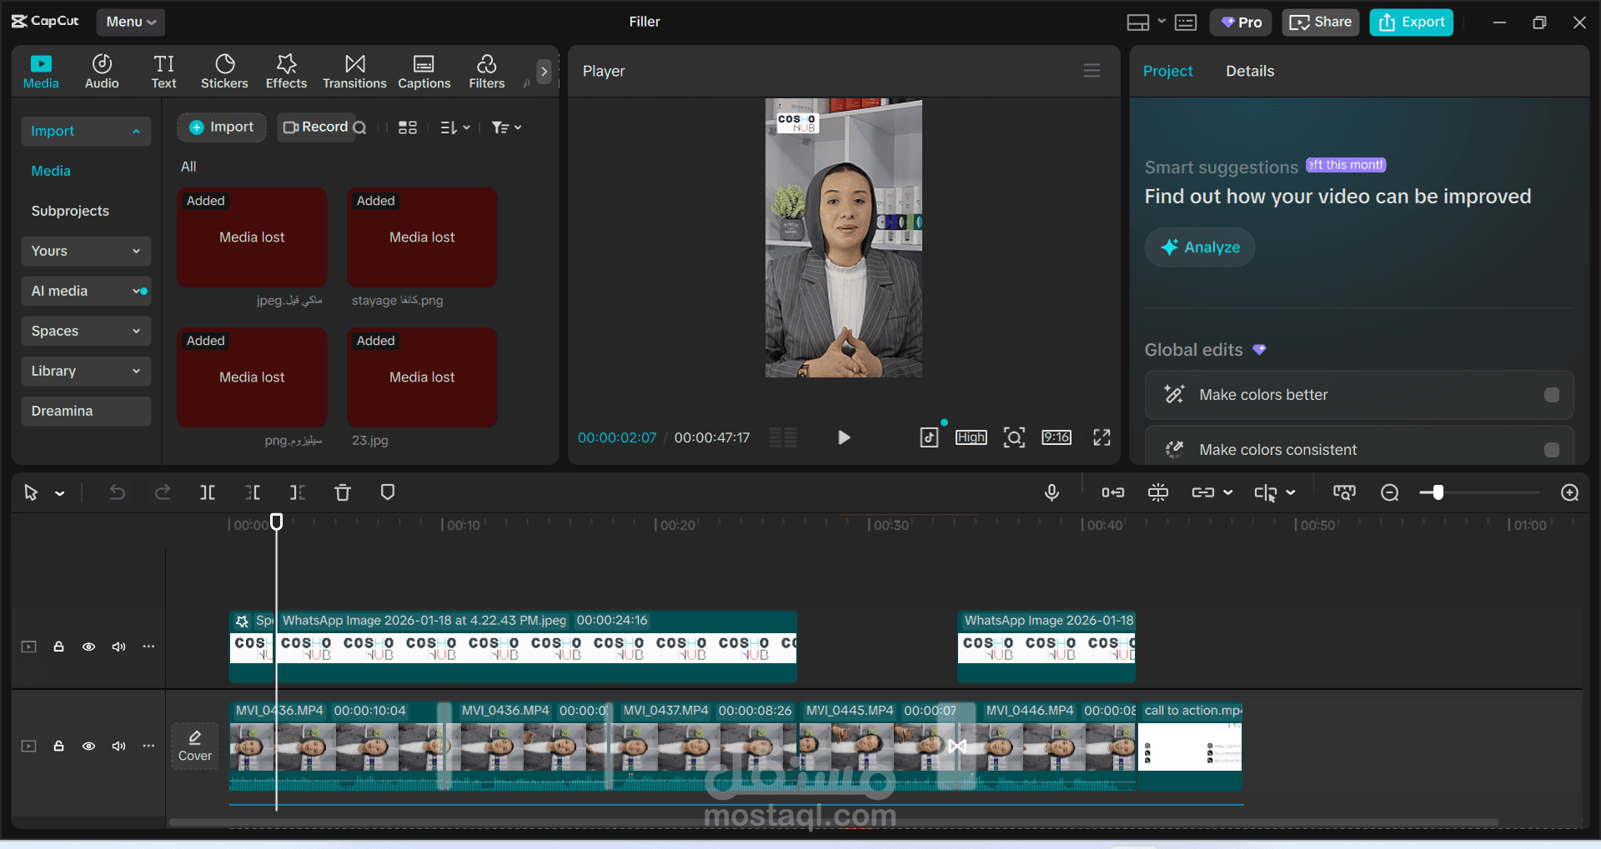Undo the last edit
This screenshot has height=849, width=1601.
coord(118,492)
